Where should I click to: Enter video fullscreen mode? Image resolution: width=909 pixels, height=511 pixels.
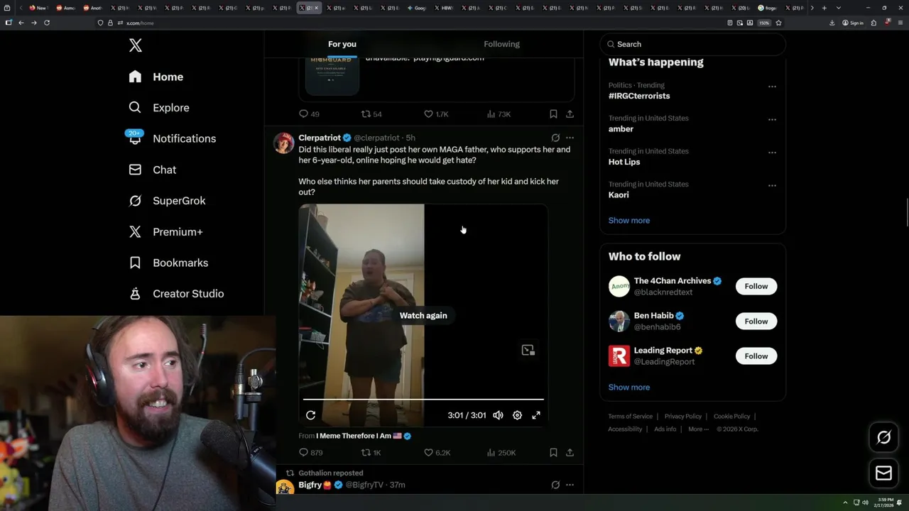[536, 415]
